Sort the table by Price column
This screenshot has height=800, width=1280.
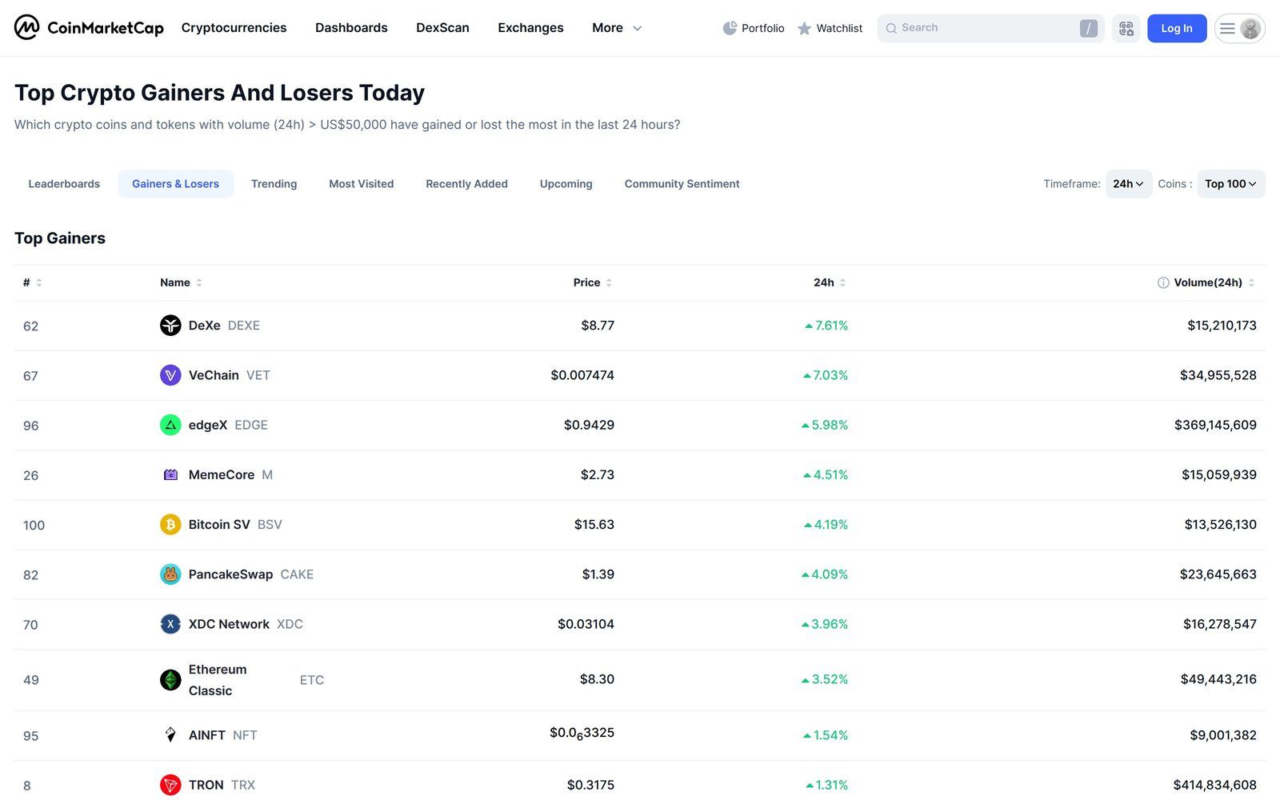pyautogui.click(x=608, y=282)
